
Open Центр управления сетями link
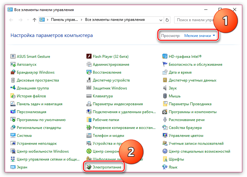click(48, 159)
